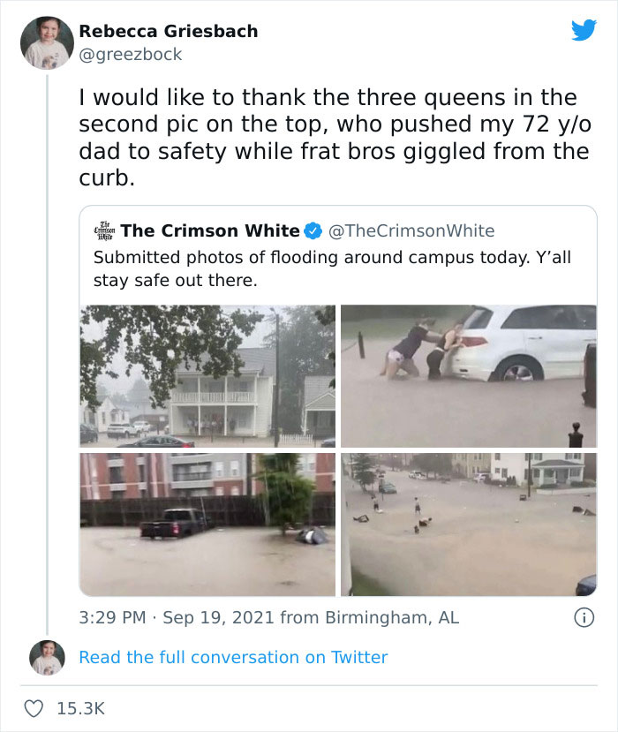Click Rebecca Griesbach's display name

point(169,31)
